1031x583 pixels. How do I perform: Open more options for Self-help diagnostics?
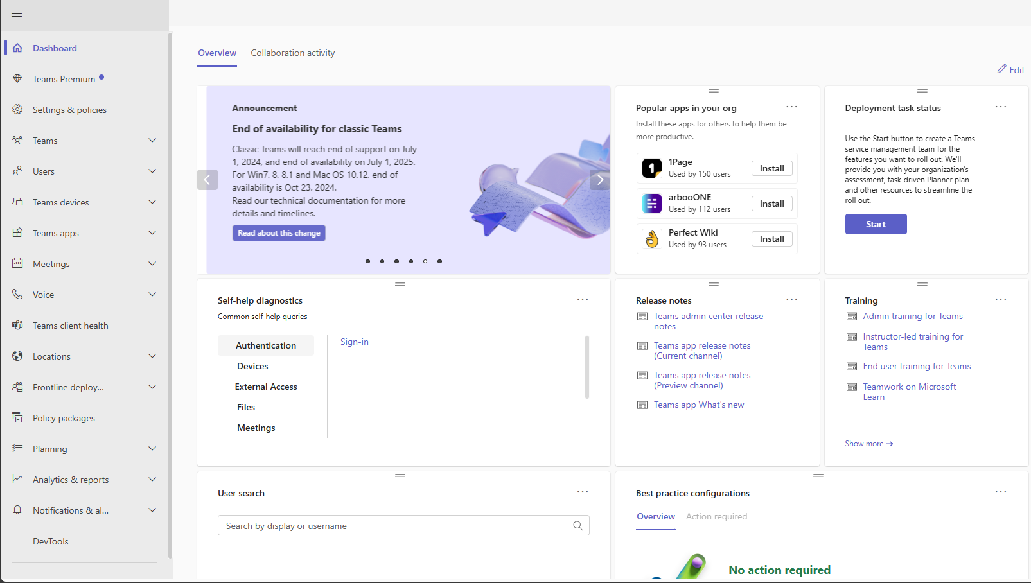point(583,300)
